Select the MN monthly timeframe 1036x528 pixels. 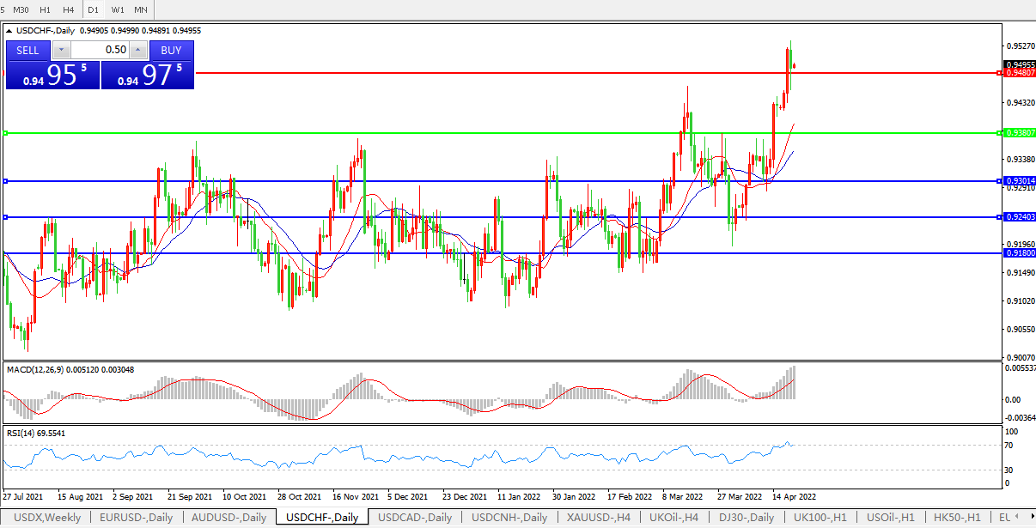point(140,9)
